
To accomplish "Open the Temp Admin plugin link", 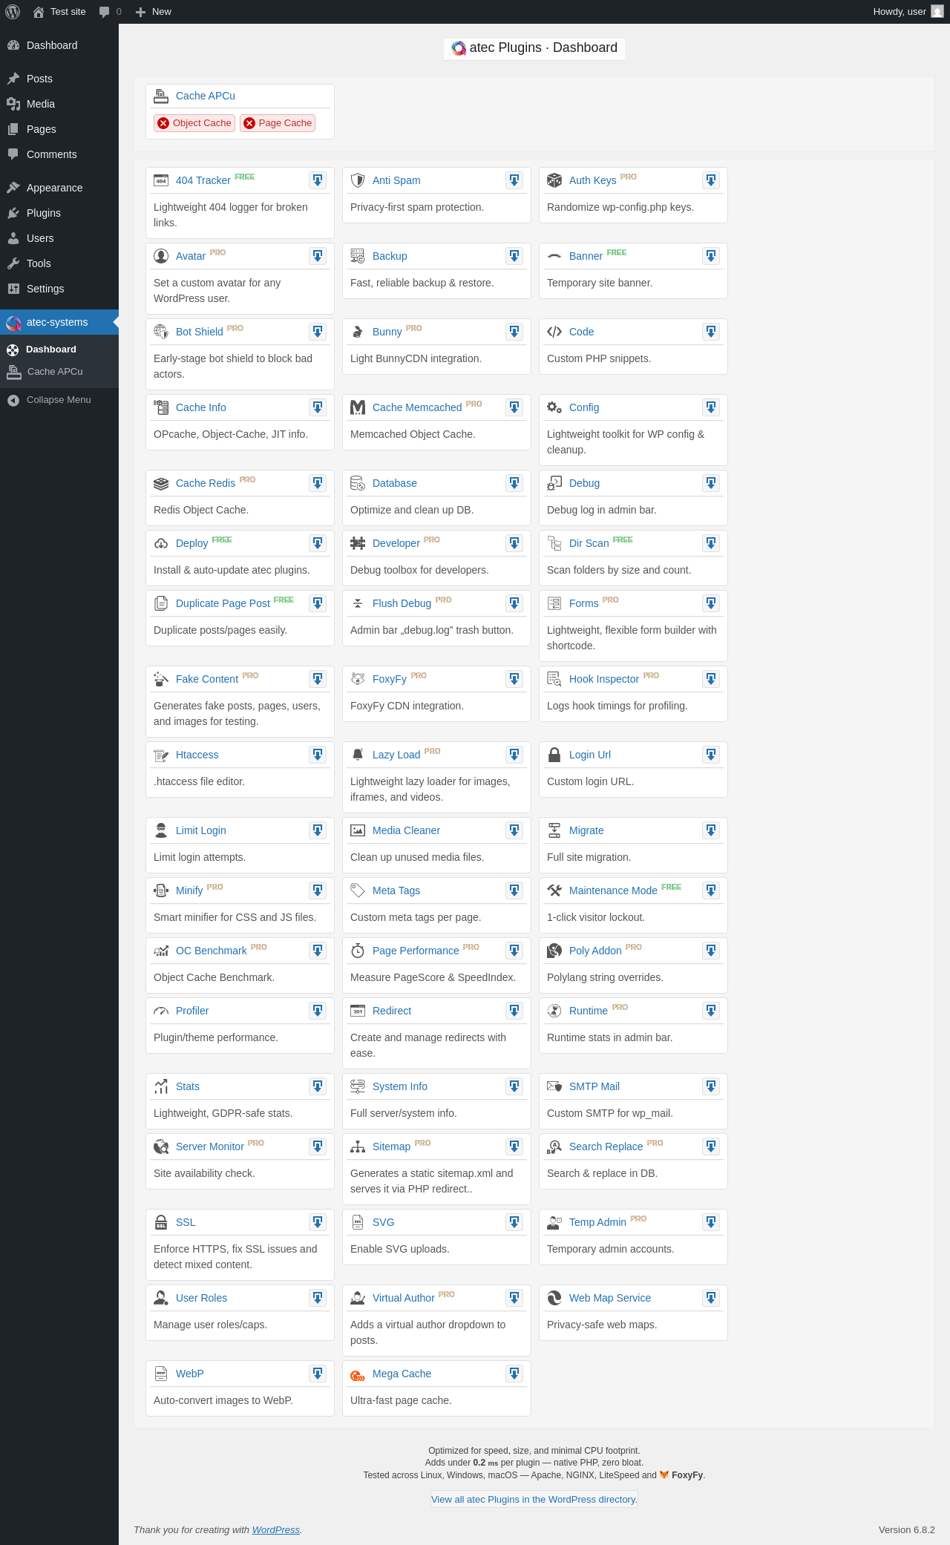I will (597, 1222).
